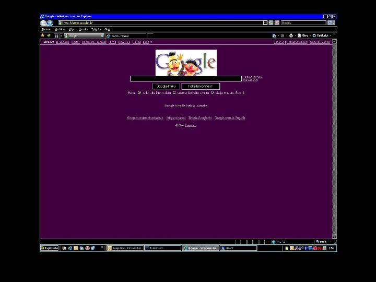This screenshot has width=376, height=282.
Task: Open the Kartat link
Action: point(75,42)
